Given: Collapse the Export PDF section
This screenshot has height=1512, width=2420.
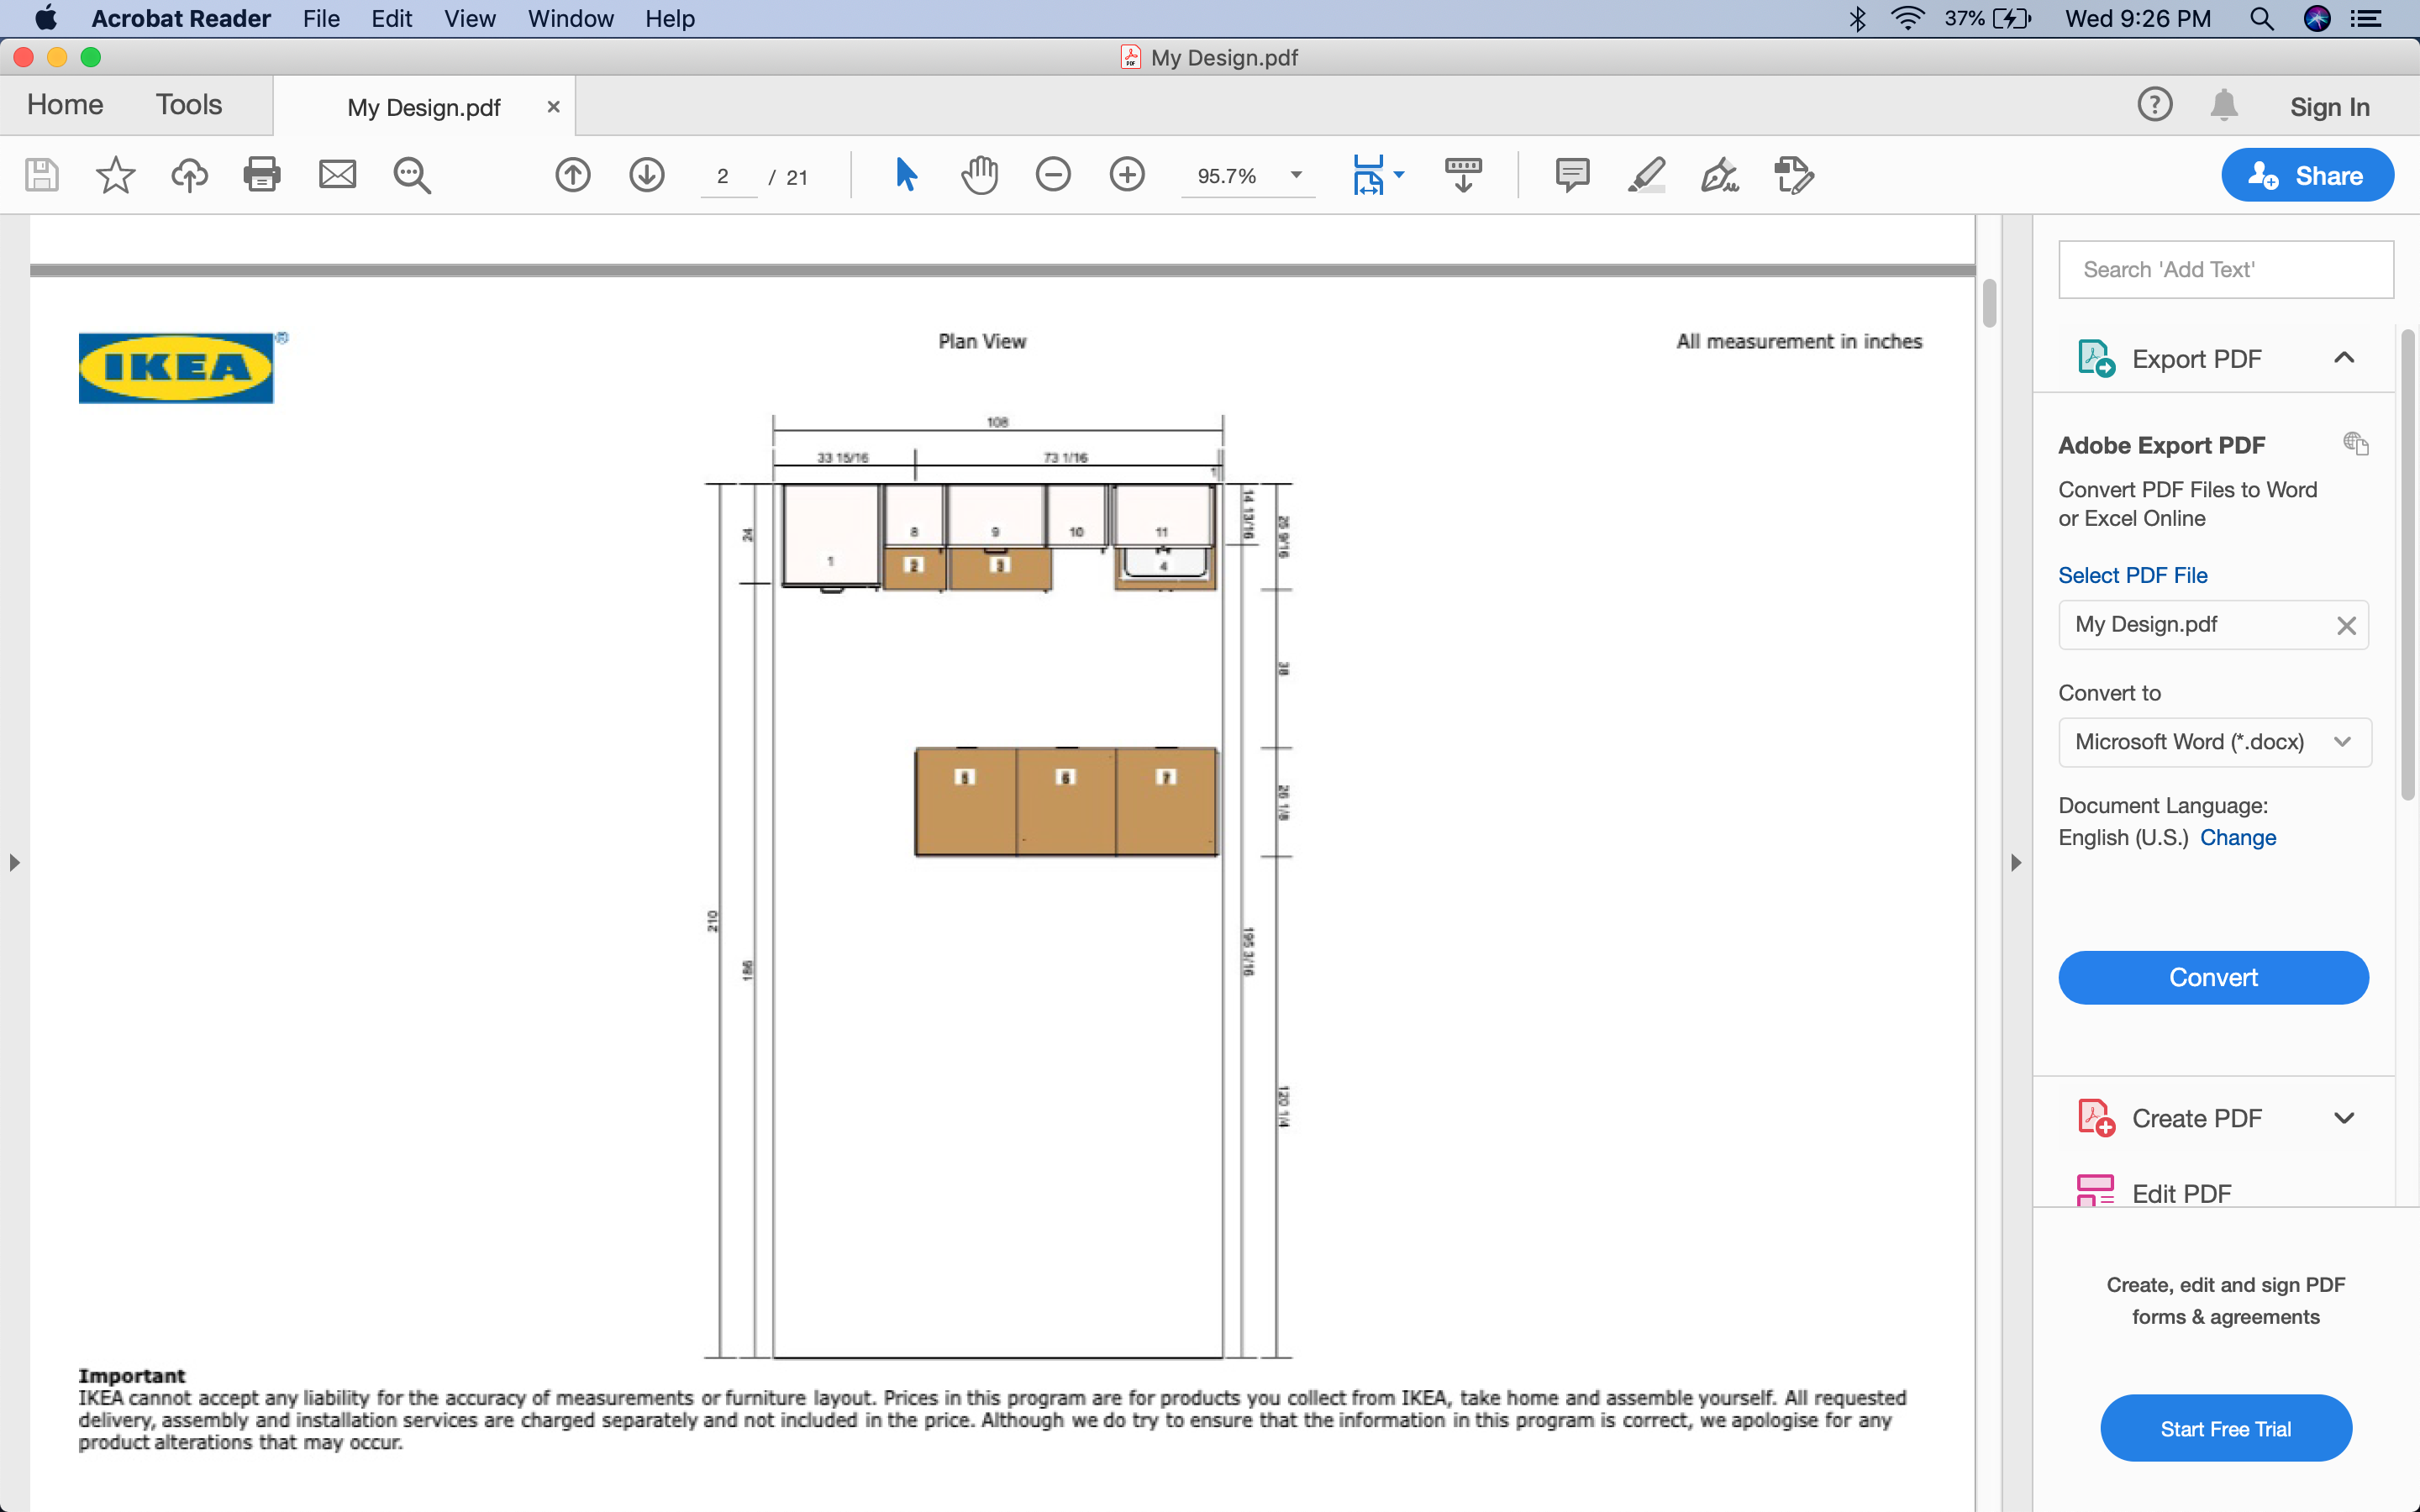Looking at the screenshot, I should pos(2344,357).
